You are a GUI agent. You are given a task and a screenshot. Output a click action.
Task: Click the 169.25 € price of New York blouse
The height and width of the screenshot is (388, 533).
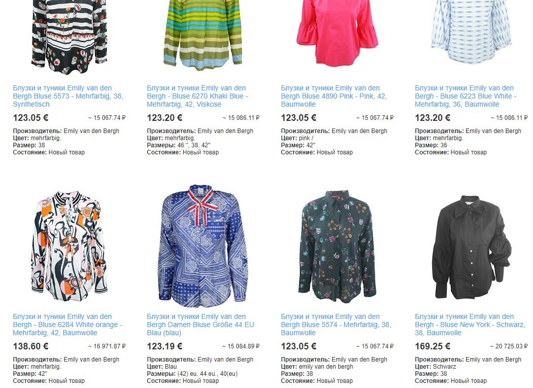pos(433,346)
